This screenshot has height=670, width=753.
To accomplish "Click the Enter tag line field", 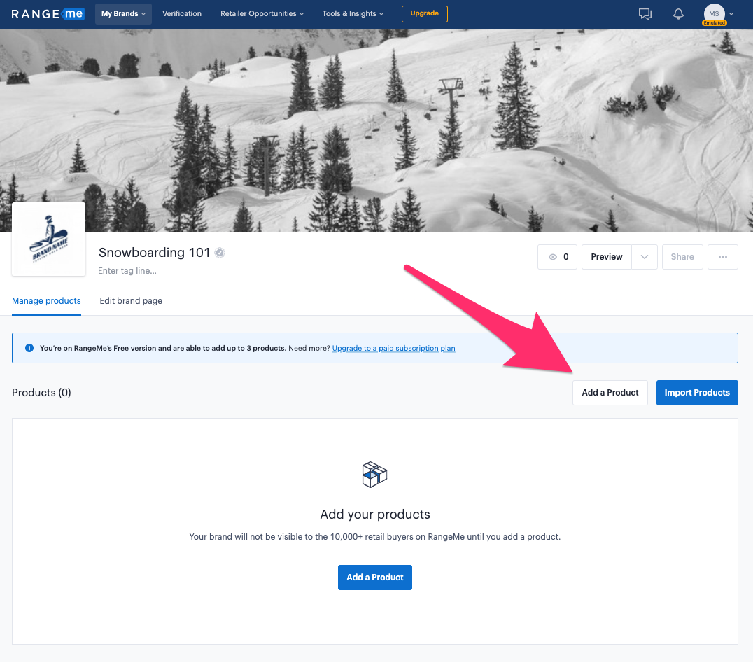I will click(x=127, y=270).
